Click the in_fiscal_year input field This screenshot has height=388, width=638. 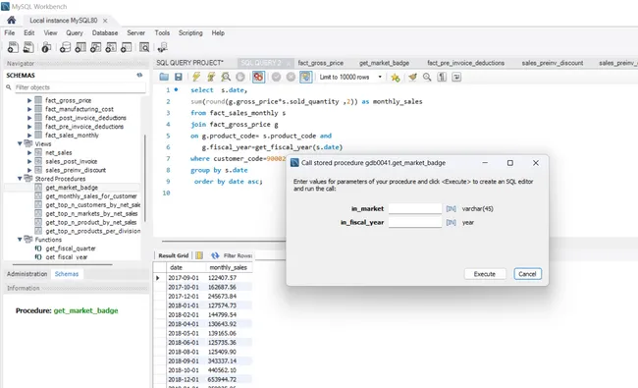coord(415,222)
